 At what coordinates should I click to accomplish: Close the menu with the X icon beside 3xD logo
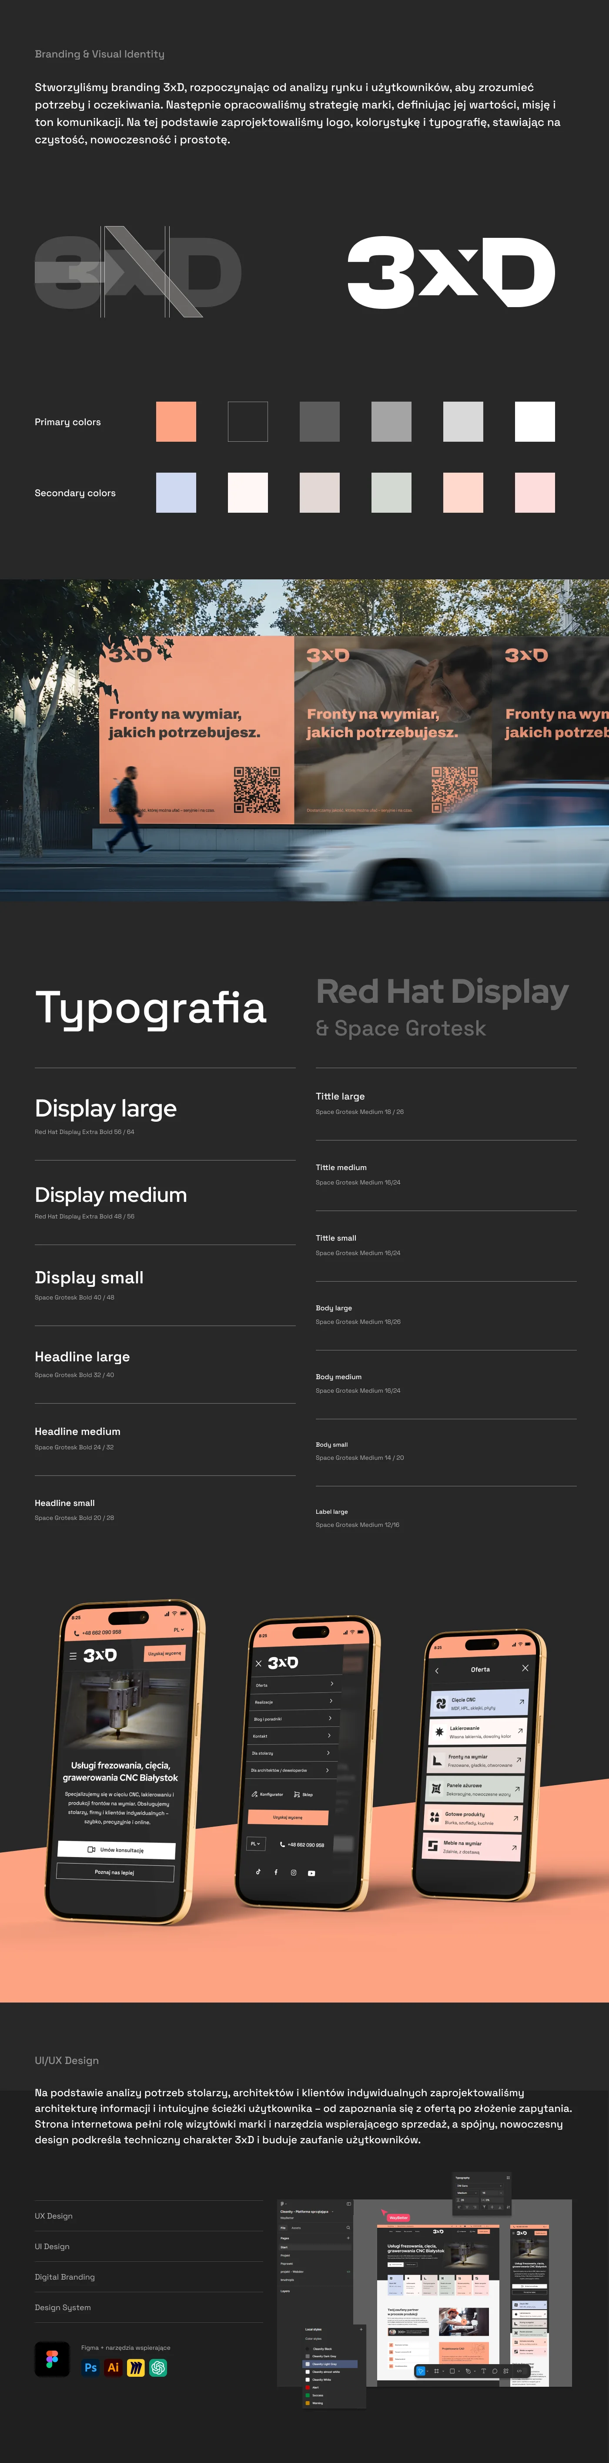[259, 1664]
